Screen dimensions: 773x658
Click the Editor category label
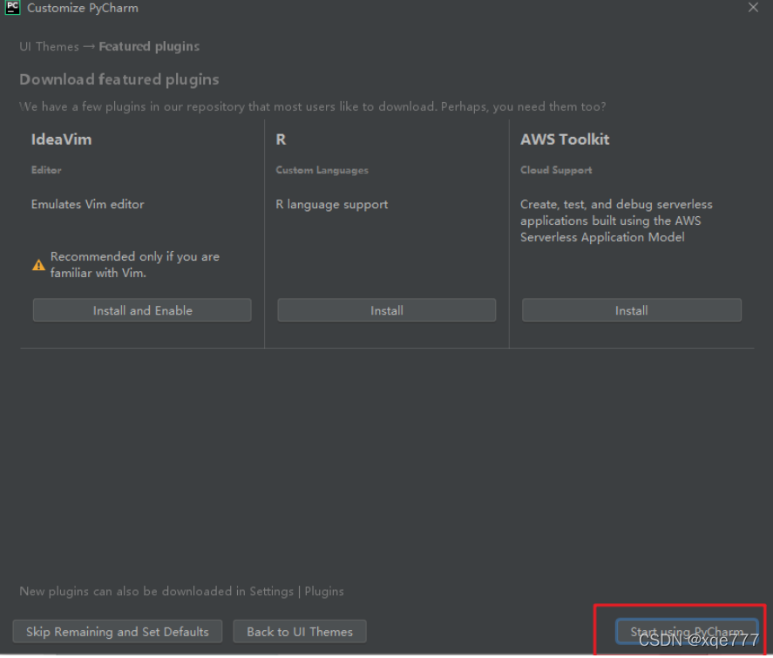click(46, 170)
